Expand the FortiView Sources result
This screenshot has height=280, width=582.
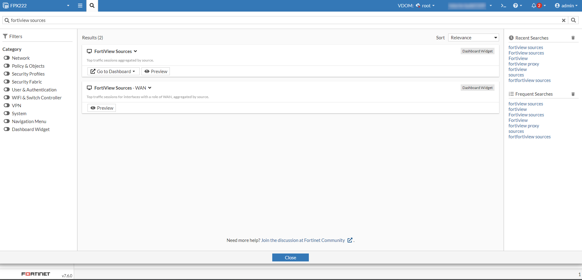[135, 51]
